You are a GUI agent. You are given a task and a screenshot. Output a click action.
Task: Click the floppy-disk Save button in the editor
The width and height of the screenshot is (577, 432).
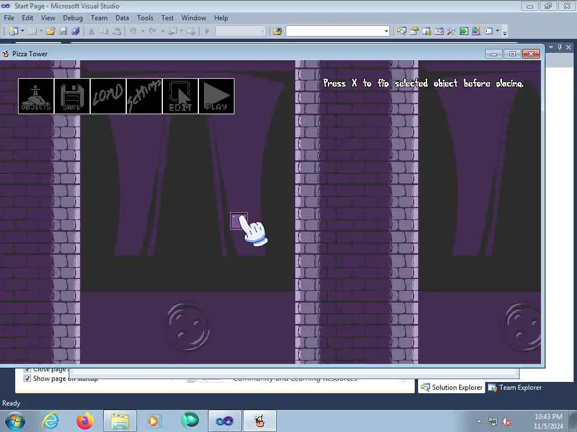click(72, 96)
